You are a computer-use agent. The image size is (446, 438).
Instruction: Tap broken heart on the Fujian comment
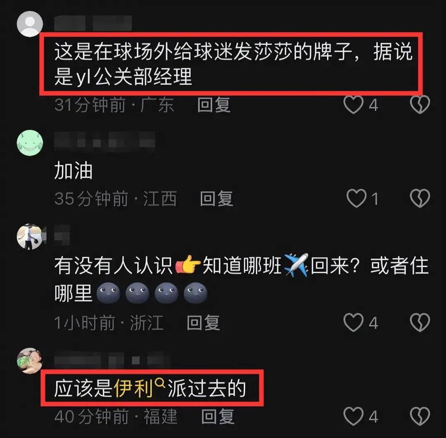pyautogui.click(x=420, y=416)
